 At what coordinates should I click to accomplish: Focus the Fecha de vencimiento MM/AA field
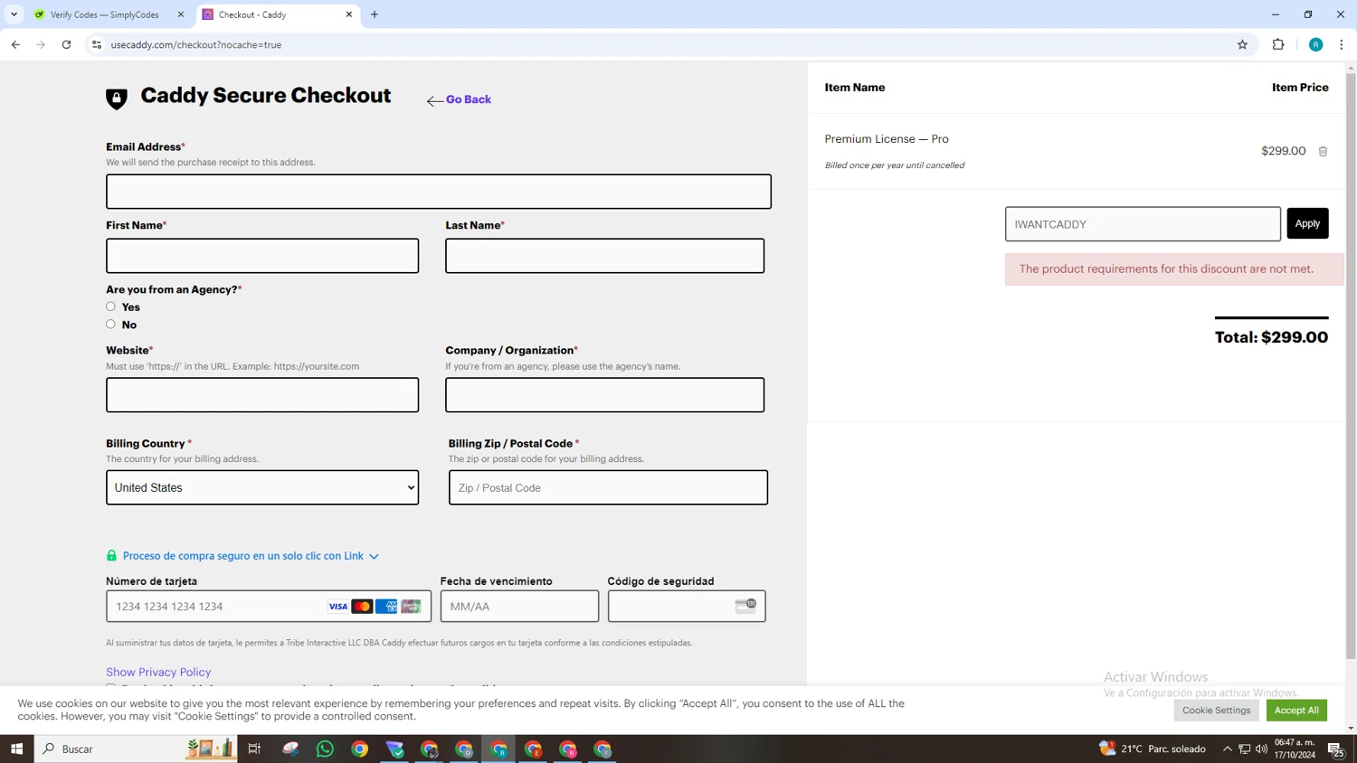pyautogui.click(x=519, y=606)
